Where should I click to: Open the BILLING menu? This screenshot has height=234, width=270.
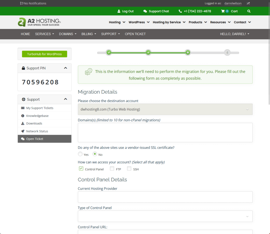pos(89,34)
